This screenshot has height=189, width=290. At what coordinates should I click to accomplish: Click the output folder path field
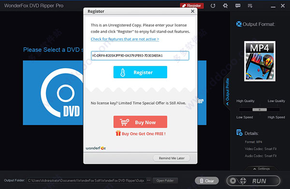tap(87, 180)
